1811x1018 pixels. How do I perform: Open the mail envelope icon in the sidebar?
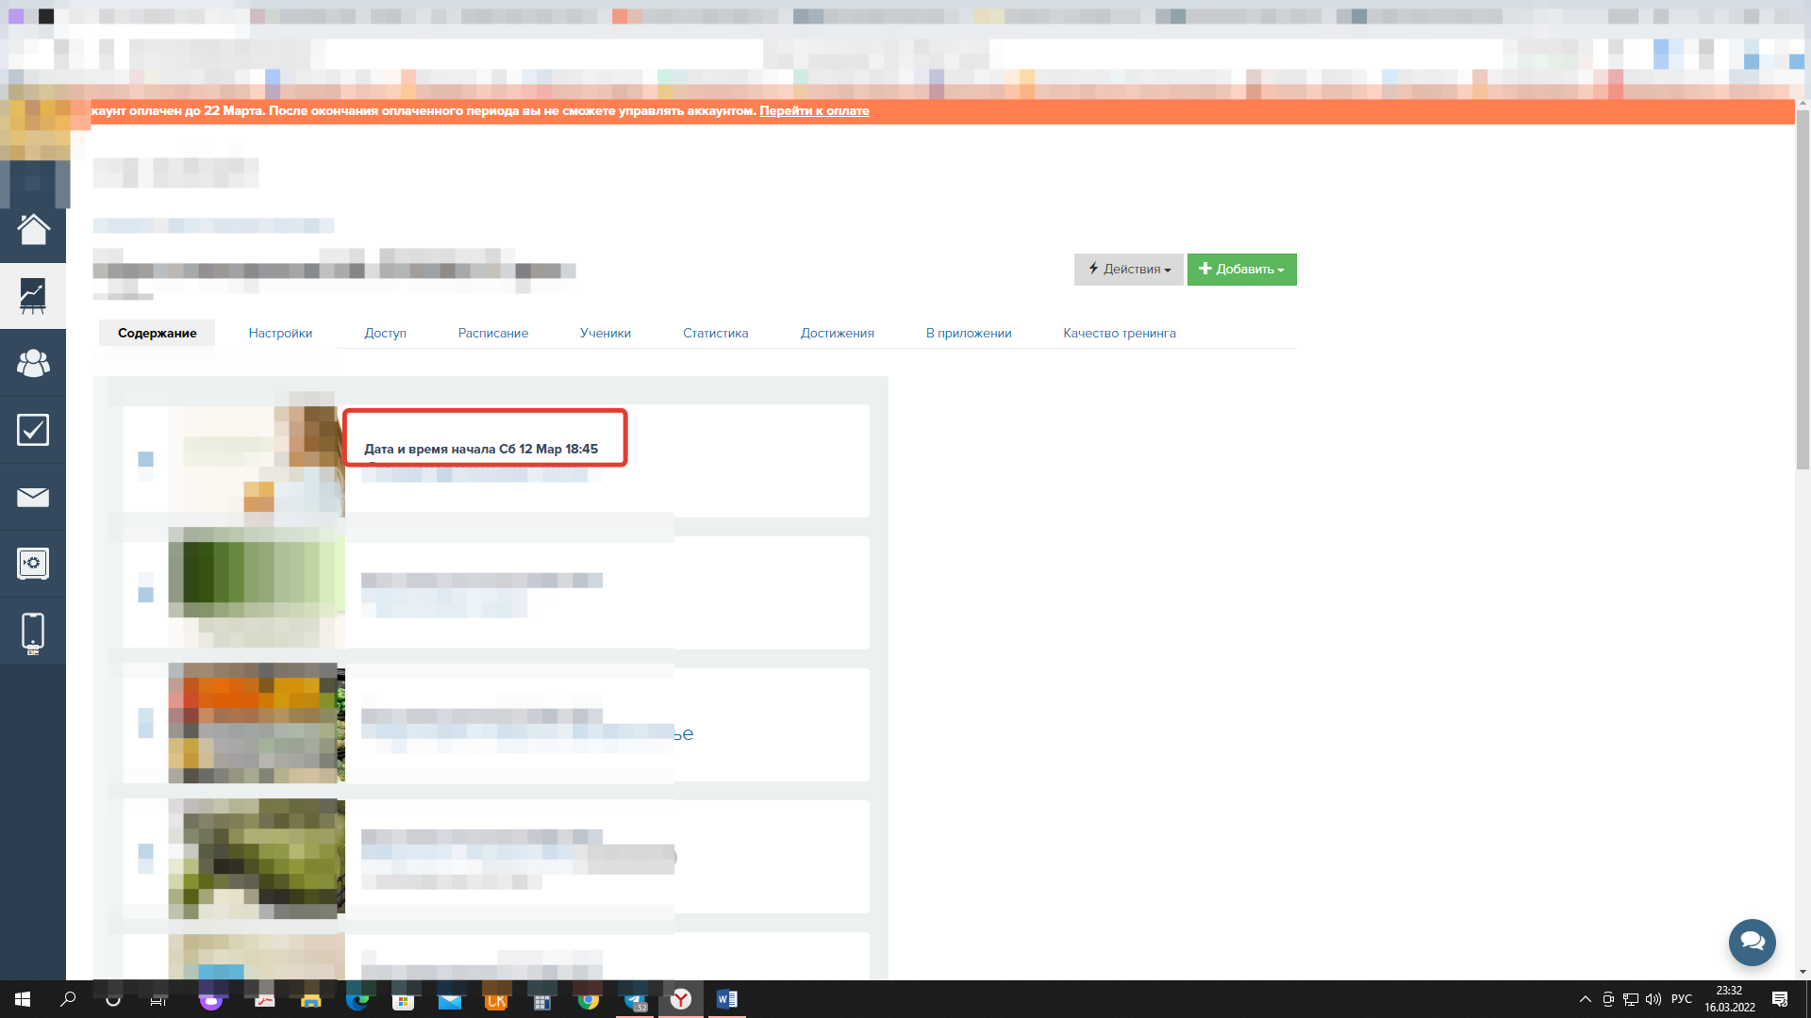coord(33,497)
